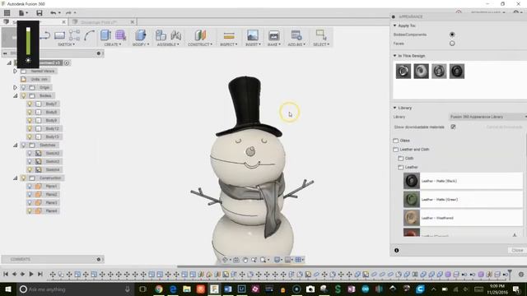Screen dimensions: 527x296
Task: Expand the Named Views node
Action: coord(15,72)
